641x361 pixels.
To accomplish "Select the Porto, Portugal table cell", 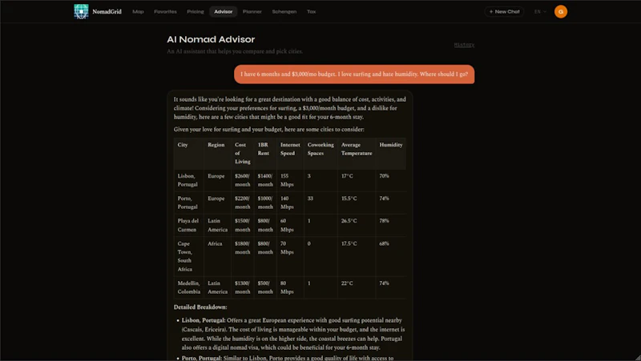I will (x=187, y=203).
